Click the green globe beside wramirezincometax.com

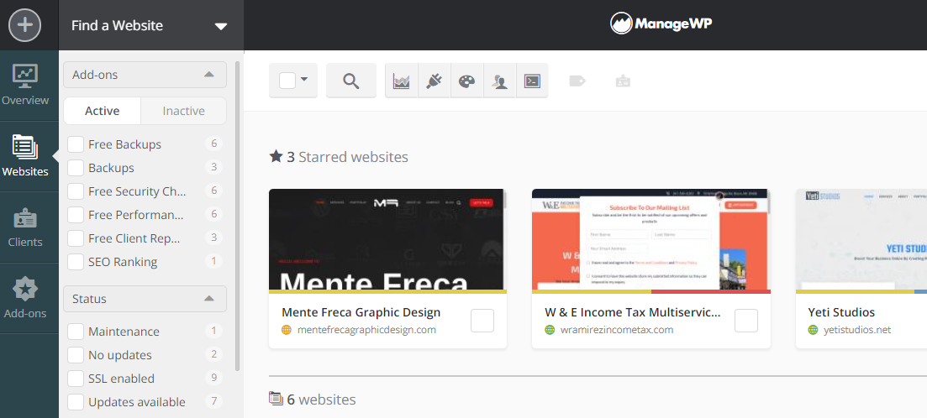click(x=550, y=329)
